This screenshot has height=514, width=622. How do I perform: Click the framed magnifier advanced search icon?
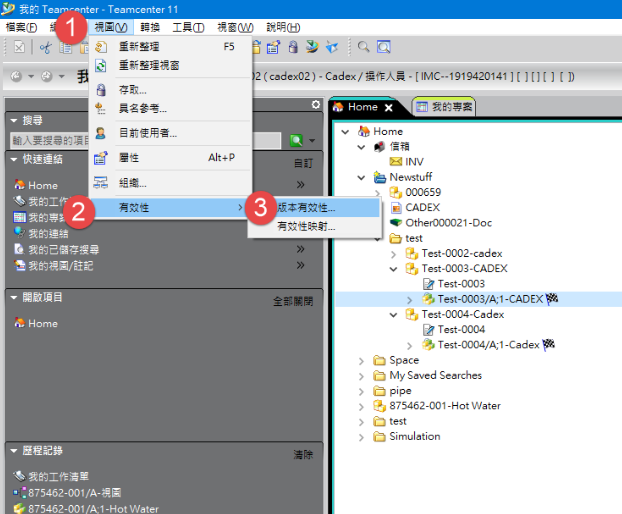pos(383,47)
